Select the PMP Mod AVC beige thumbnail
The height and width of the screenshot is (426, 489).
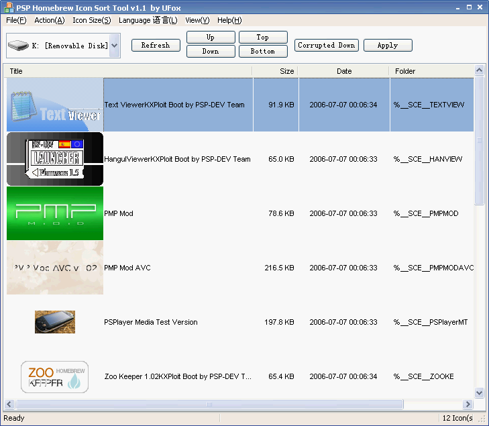tap(55, 268)
